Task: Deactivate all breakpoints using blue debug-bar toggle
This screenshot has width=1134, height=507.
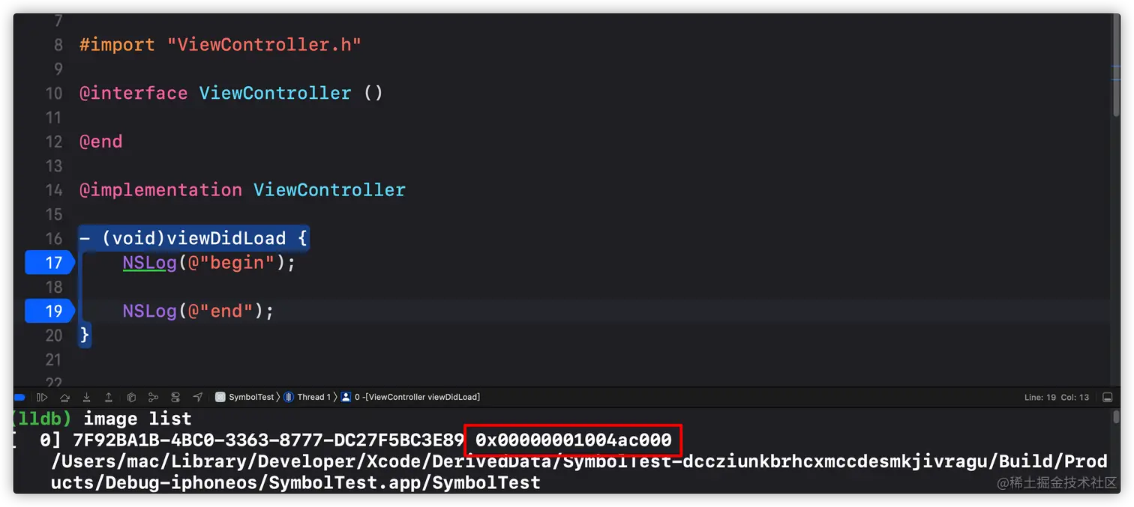Action: (19, 397)
